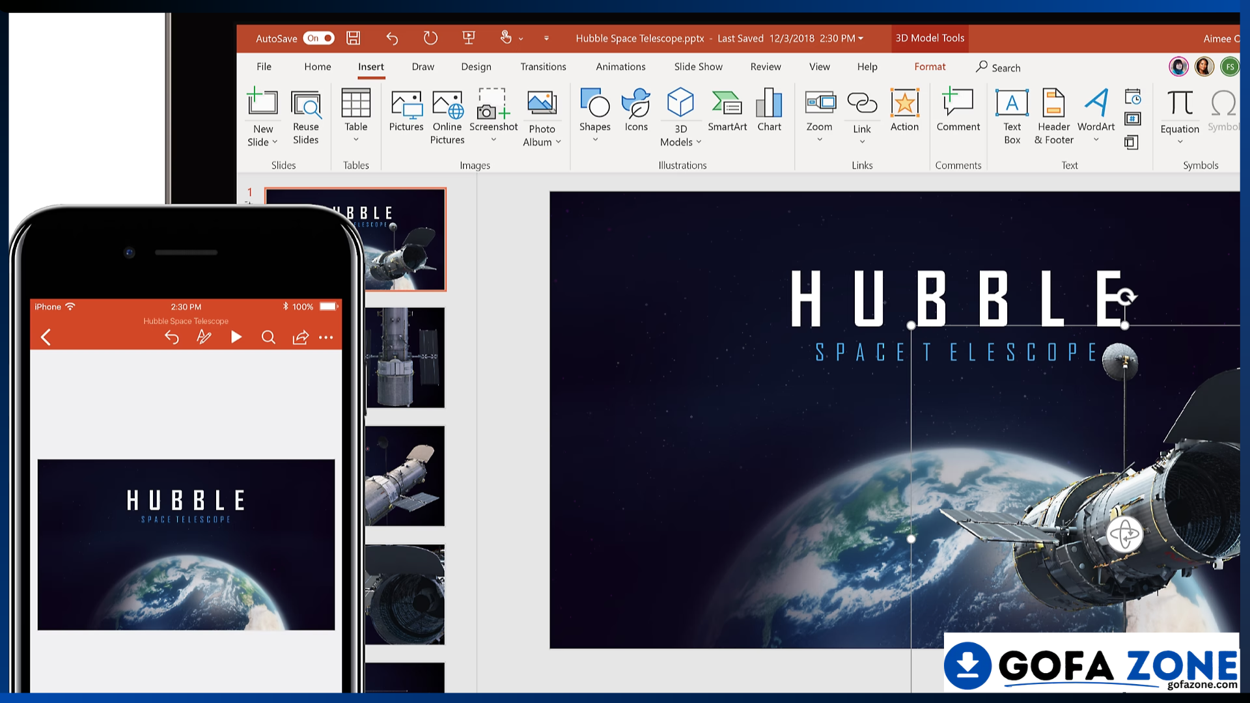Insert a Text Box

tap(1012, 116)
